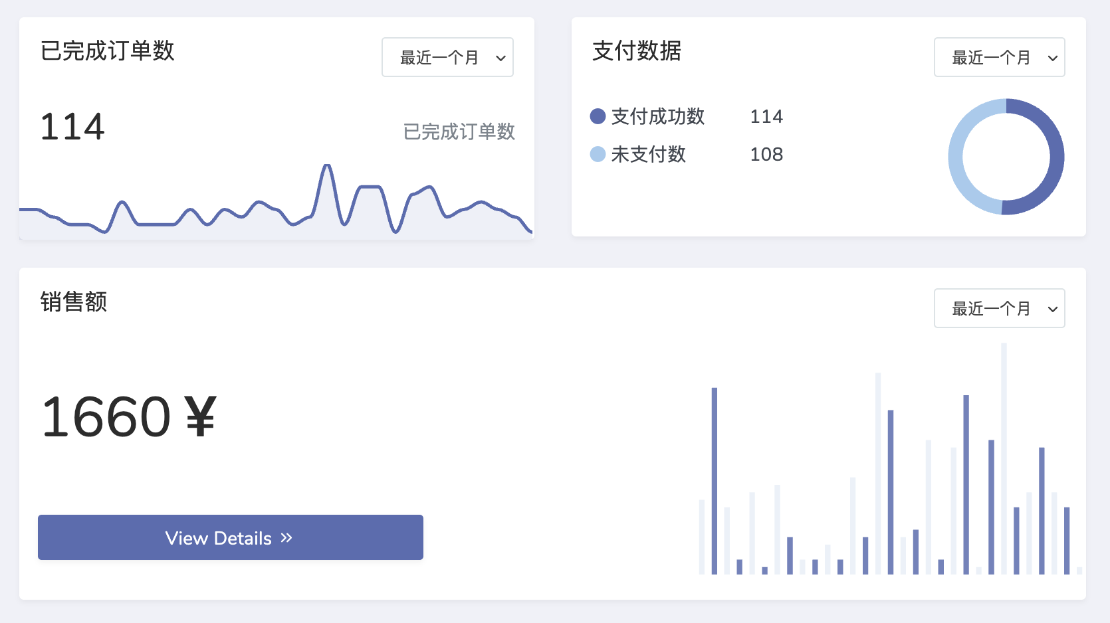Click the double-chevron icon in View Details
This screenshot has width=1110, height=623.
coord(286,538)
